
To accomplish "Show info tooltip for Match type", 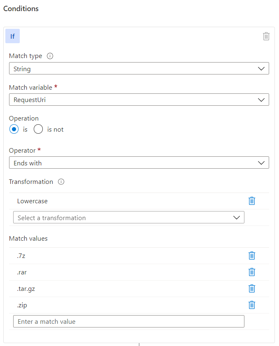I will point(50,56).
